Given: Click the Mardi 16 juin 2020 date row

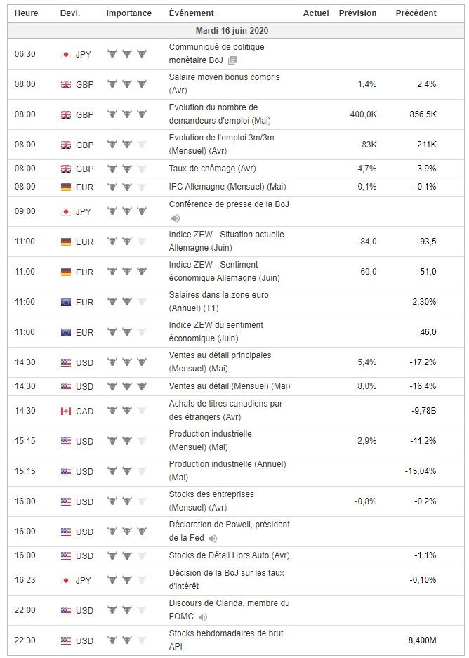Looking at the screenshot, I should tap(231, 31).
